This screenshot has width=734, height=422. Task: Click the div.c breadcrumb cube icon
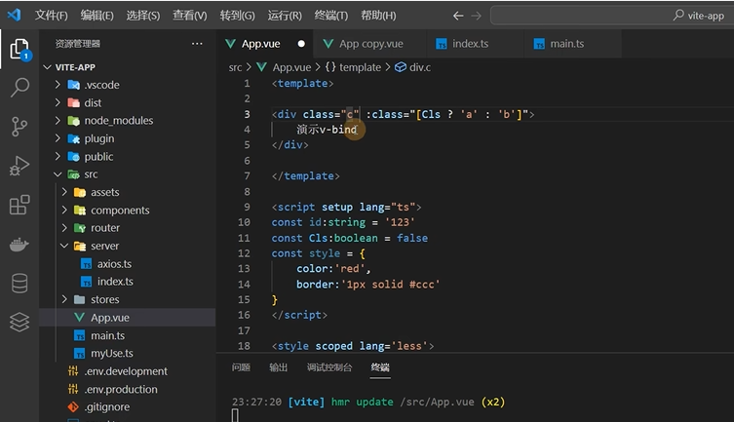pos(401,67)
